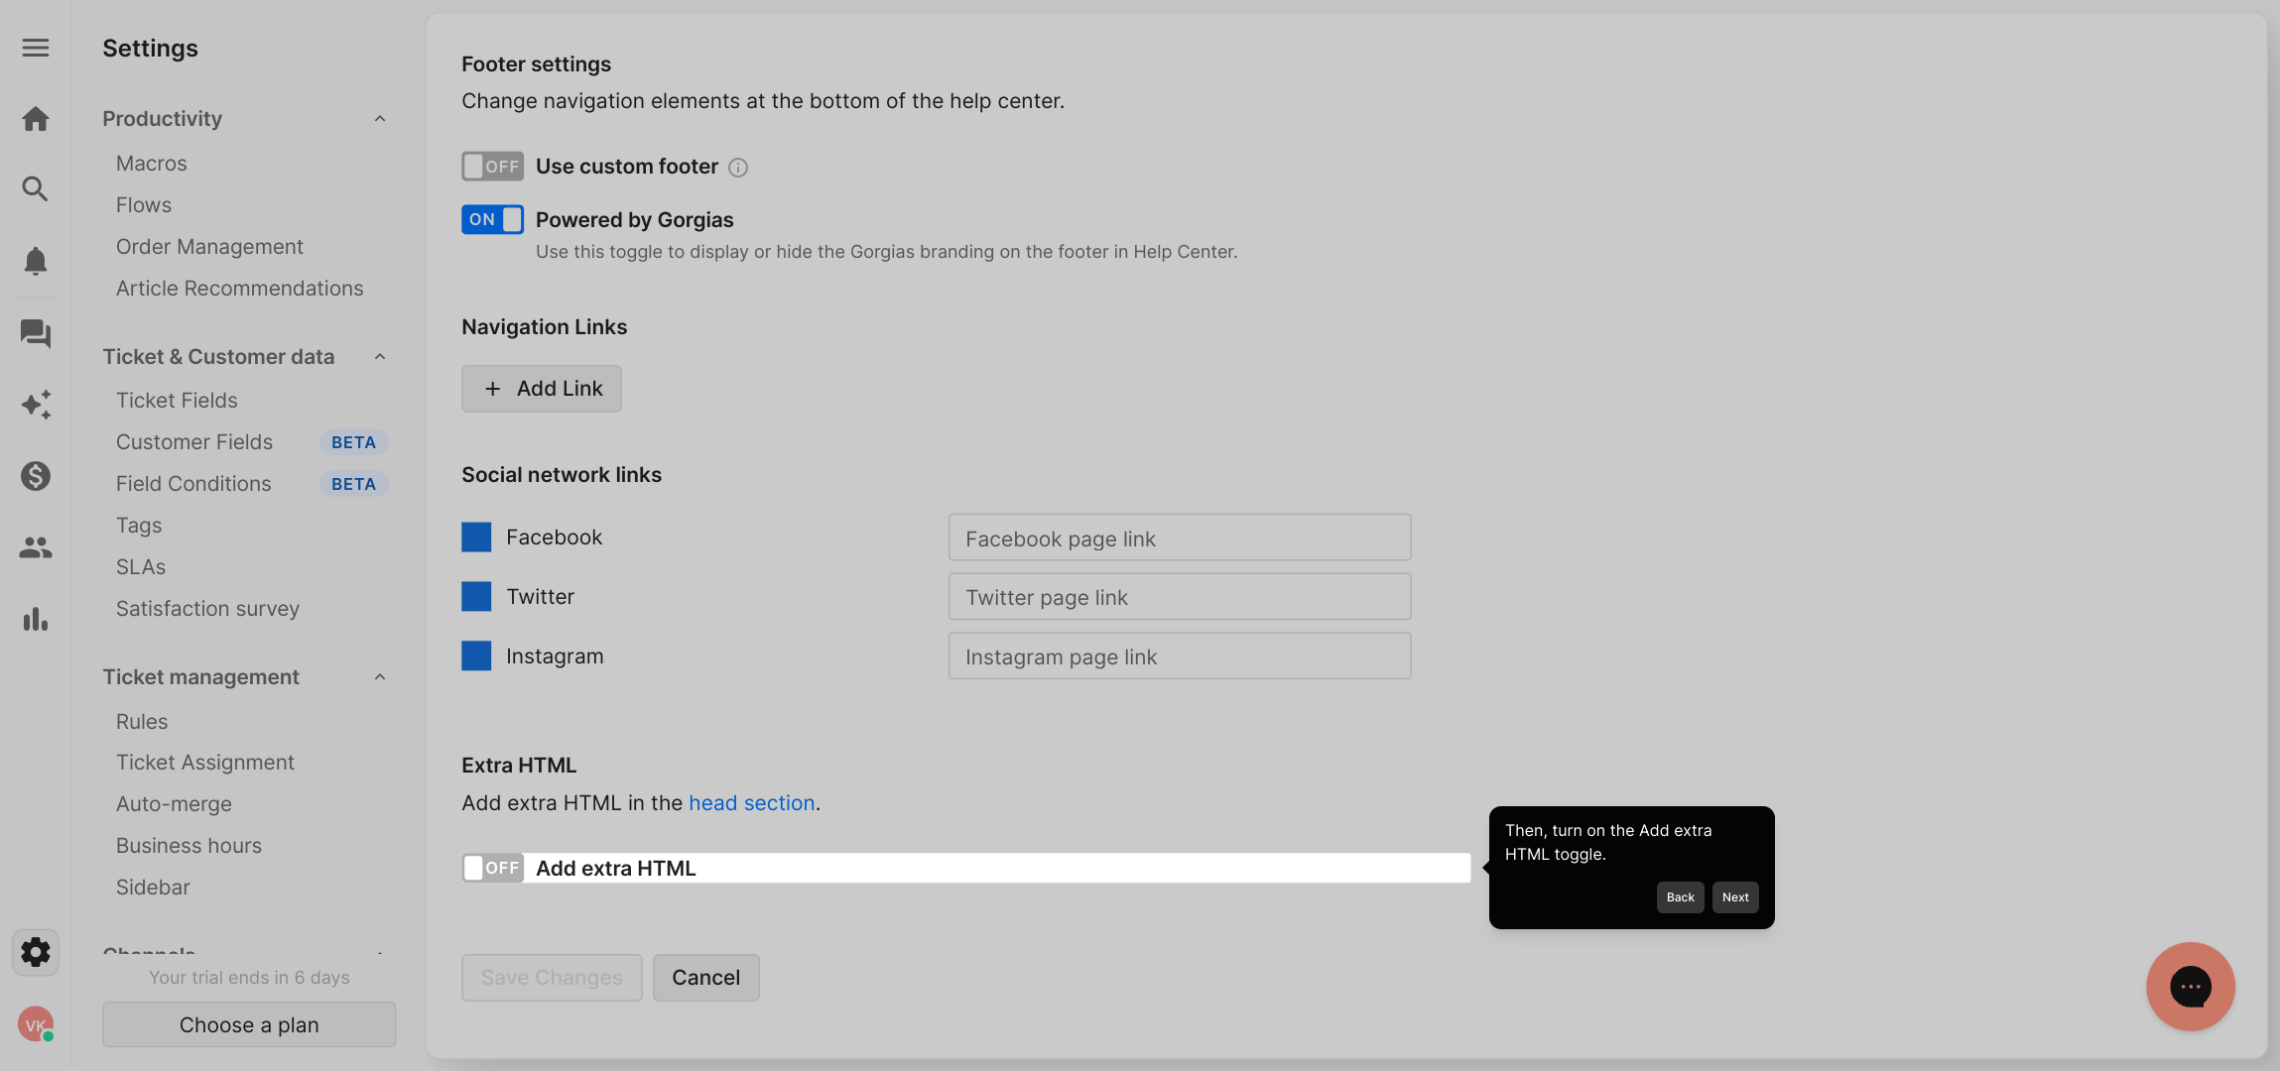This screenshot has width=2280, height=1071.
Task: Collapse the Ticket & Customer data section
Action: 380,357
